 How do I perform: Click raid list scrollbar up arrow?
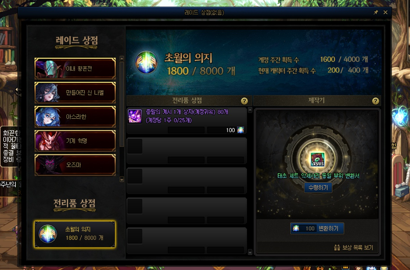click(122, 58)
